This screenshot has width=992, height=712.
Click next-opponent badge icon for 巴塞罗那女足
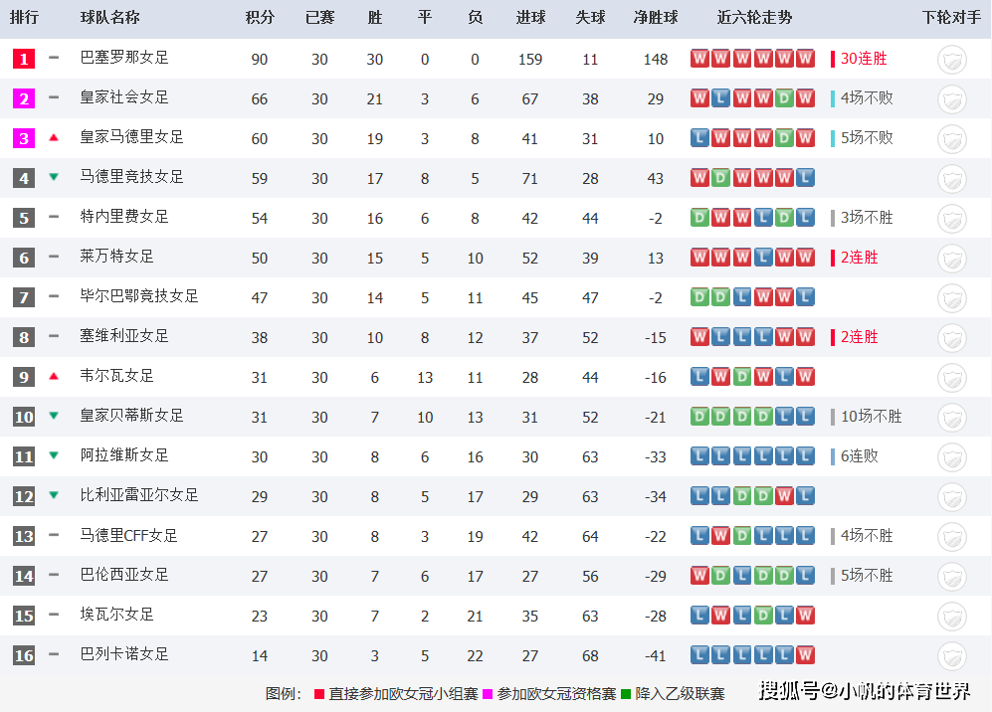(x=951, y=60)
